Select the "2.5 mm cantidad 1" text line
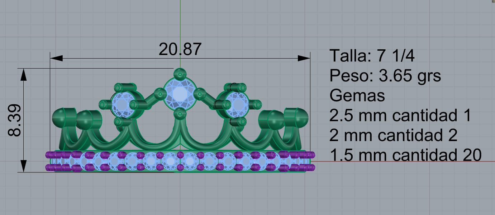This screenshot has height=215, width=495. tap(400, 115)
